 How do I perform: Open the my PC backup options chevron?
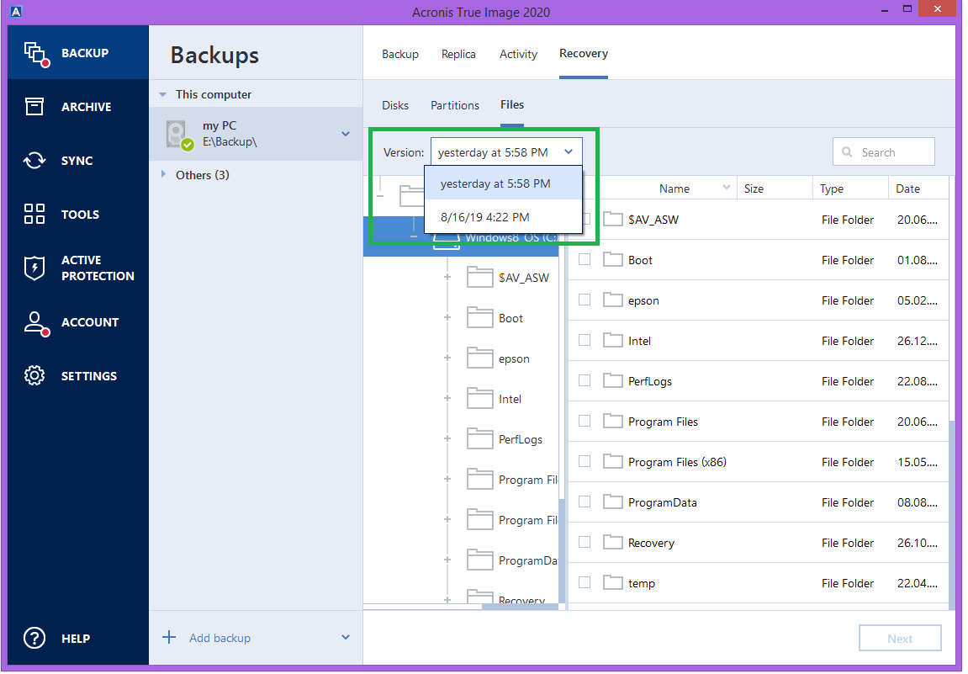coord(346,134)
